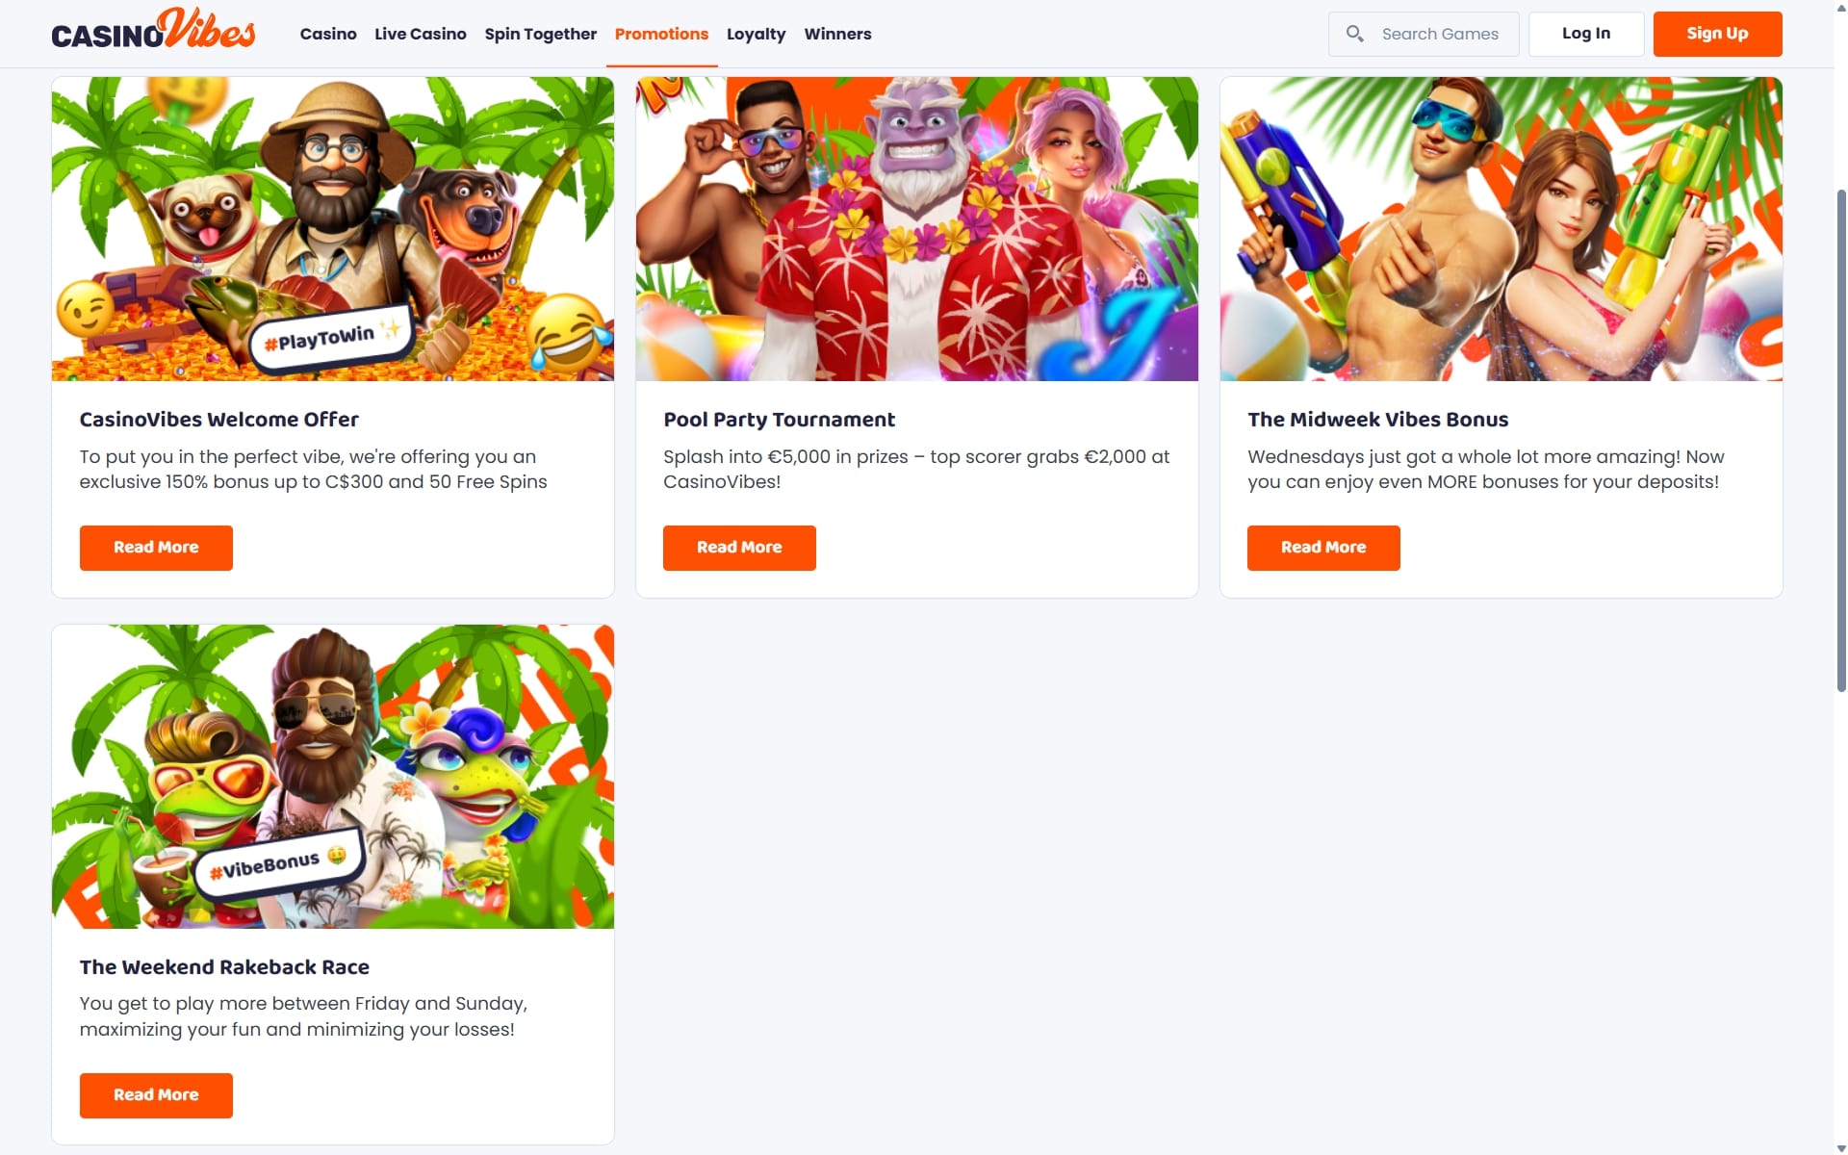The height and width of the screenshot is (1155, 1848).
Task: Read More about Midweek Vibes Bonus
Action: tap(1323, 548)
